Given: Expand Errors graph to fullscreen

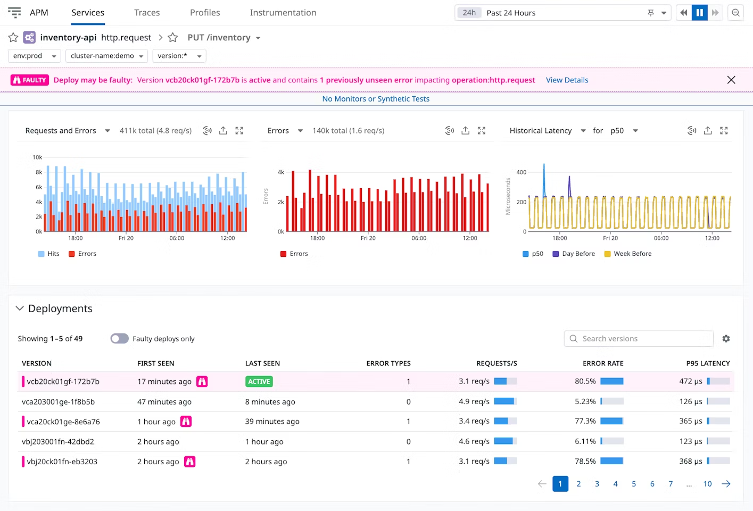Looking at the screenshot, I should pyautogui.click(x=482, y=131).
